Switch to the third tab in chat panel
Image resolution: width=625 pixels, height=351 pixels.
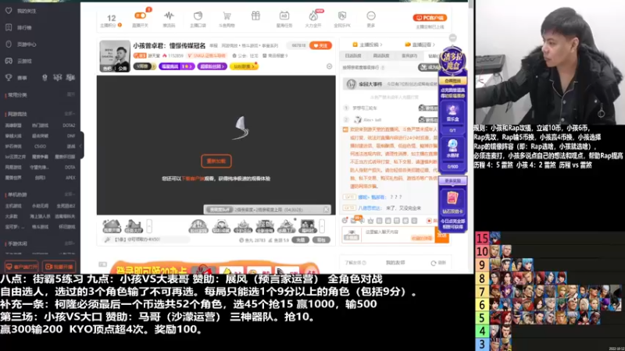[x=409, y=56]
